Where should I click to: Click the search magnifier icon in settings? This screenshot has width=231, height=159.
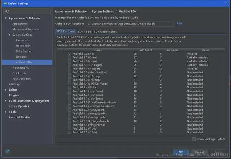point(6,11)
